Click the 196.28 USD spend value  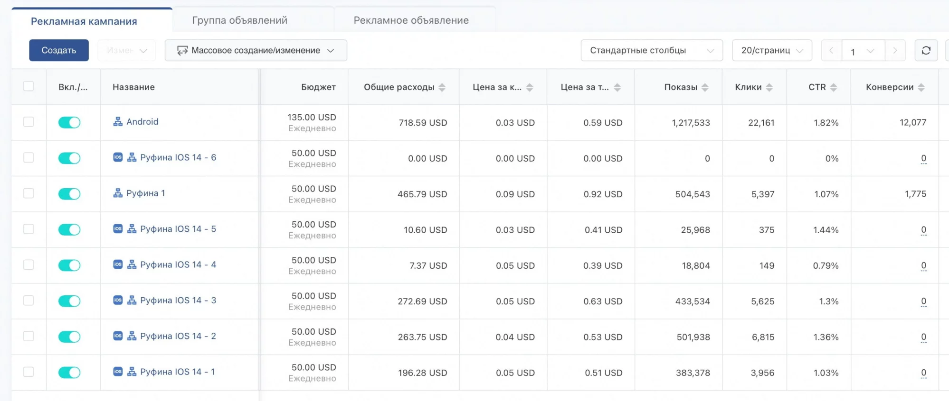point(422,373)
